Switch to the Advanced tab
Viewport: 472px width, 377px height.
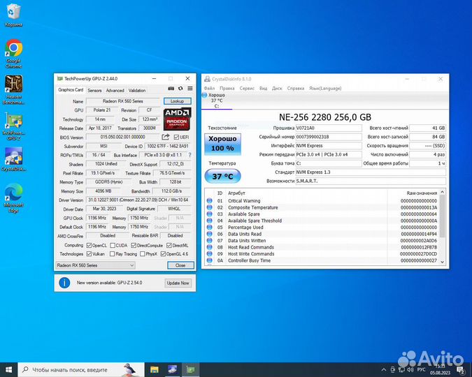pyautogui.click(x=115, y=90)
